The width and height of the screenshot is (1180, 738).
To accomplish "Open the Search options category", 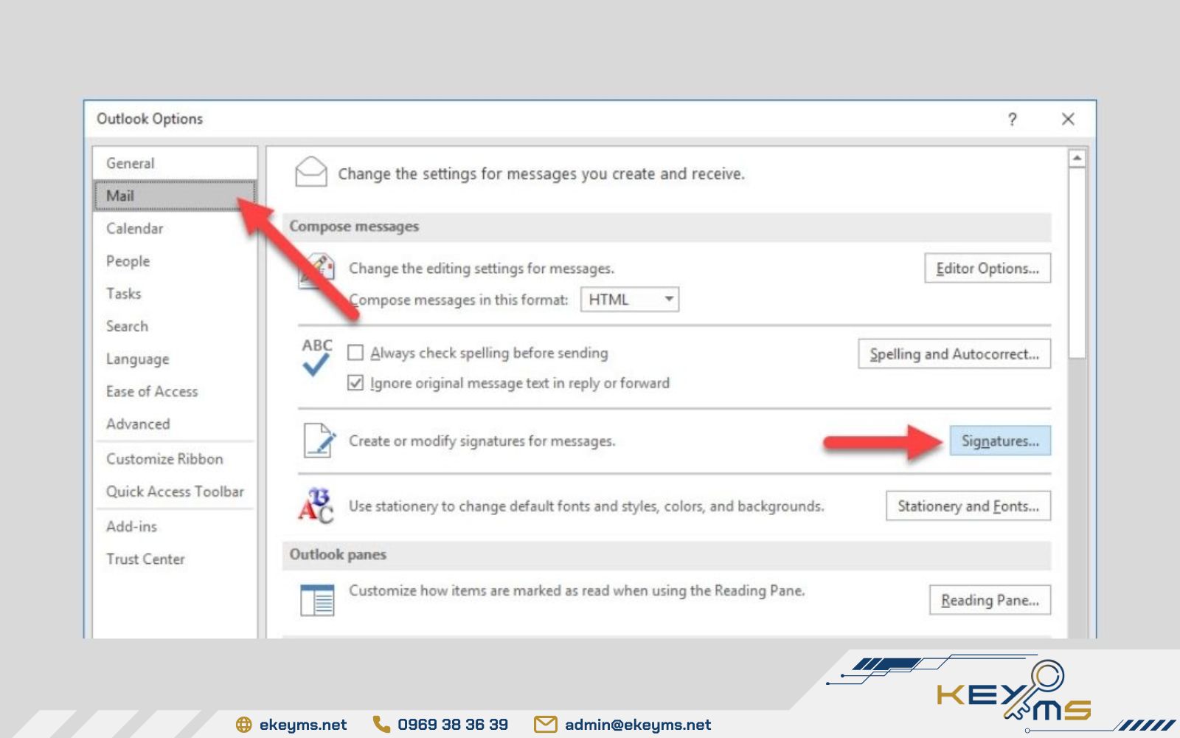I will (x=175, y=325).
